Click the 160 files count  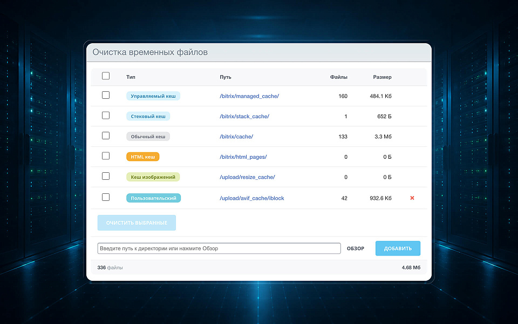click(x=343, y=96)
